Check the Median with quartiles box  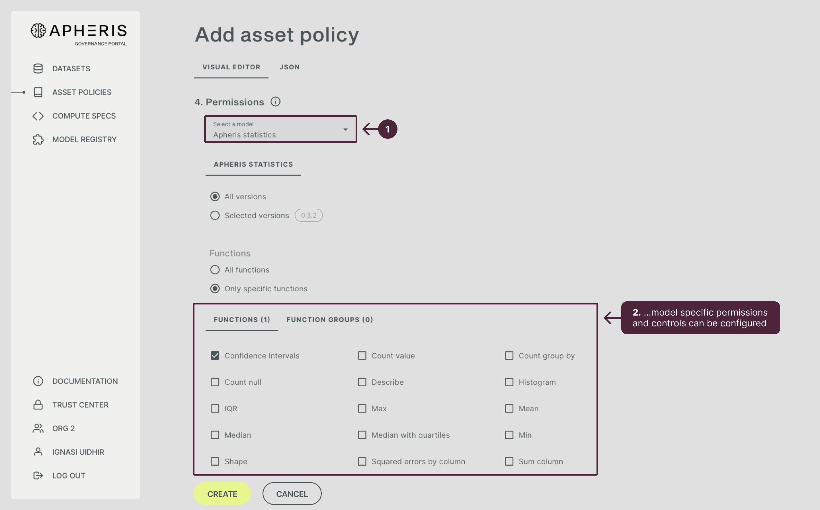click(x=362, y=435)
